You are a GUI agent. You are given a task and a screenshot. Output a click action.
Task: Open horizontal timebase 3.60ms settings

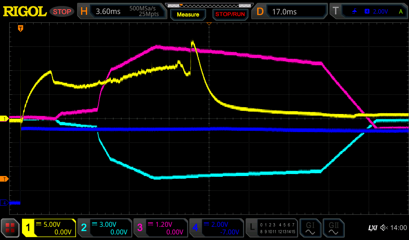point(121,12)
